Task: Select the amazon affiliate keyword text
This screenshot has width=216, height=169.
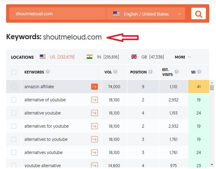Action: [x=39, y=87]
